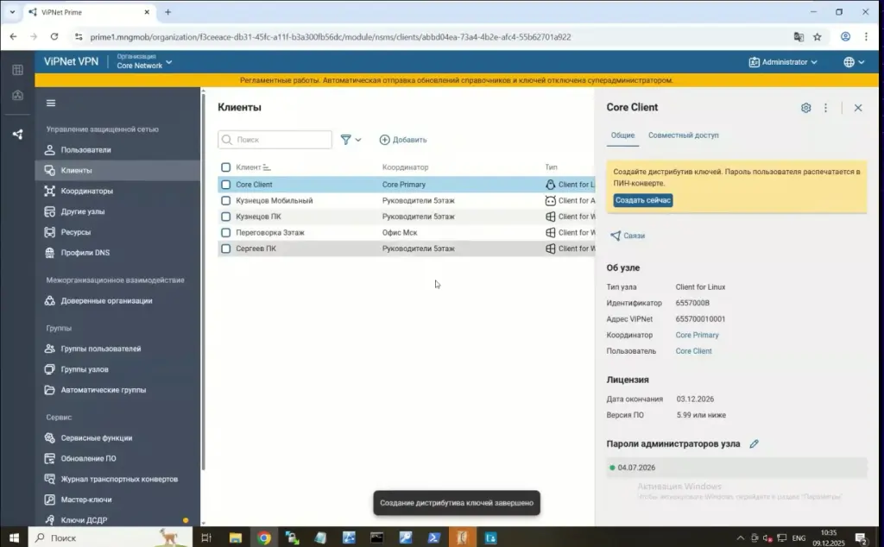Collapse the sidebar with hamburger icon

pyautogui.click(x=51, y=103)
